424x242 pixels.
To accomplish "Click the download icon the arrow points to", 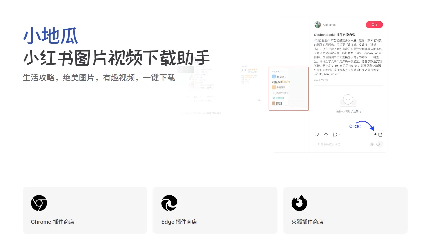I will coord(375,135).
